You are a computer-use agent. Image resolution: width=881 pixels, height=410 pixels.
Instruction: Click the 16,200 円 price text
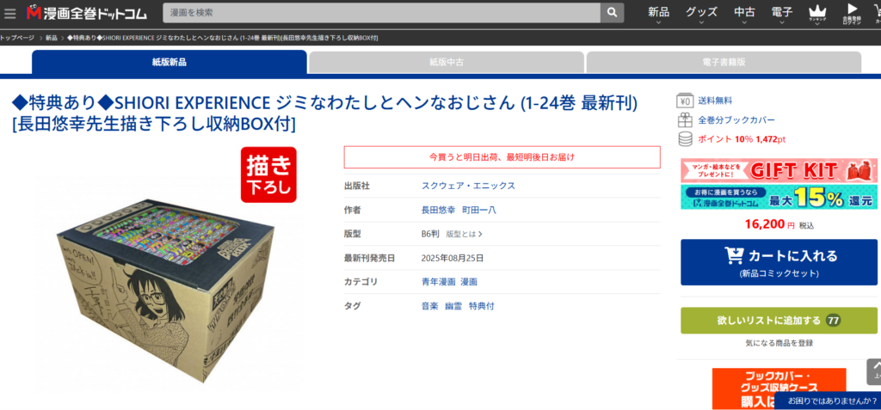coord(770,224)
